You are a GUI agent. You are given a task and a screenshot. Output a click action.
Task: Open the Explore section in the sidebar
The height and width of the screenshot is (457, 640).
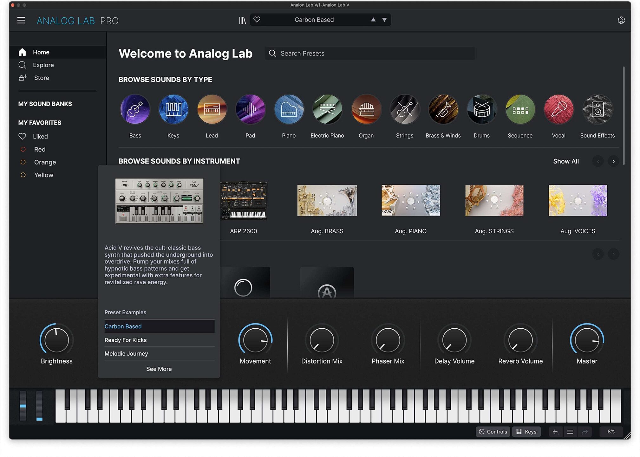coord(43,65)
